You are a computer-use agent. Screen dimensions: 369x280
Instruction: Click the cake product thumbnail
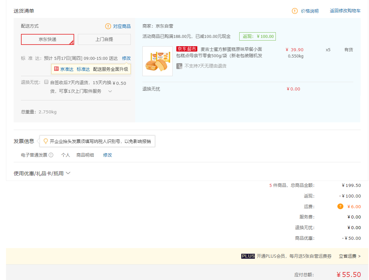click(157, 61)
